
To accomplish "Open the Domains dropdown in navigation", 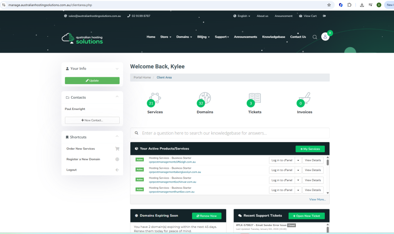I will 184,37.
